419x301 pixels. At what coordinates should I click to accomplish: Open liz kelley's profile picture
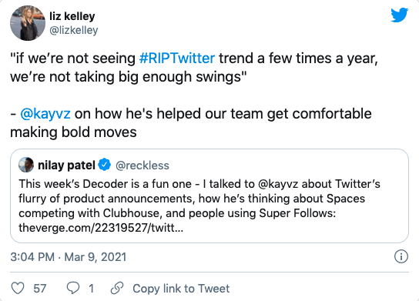coord(28,23)
